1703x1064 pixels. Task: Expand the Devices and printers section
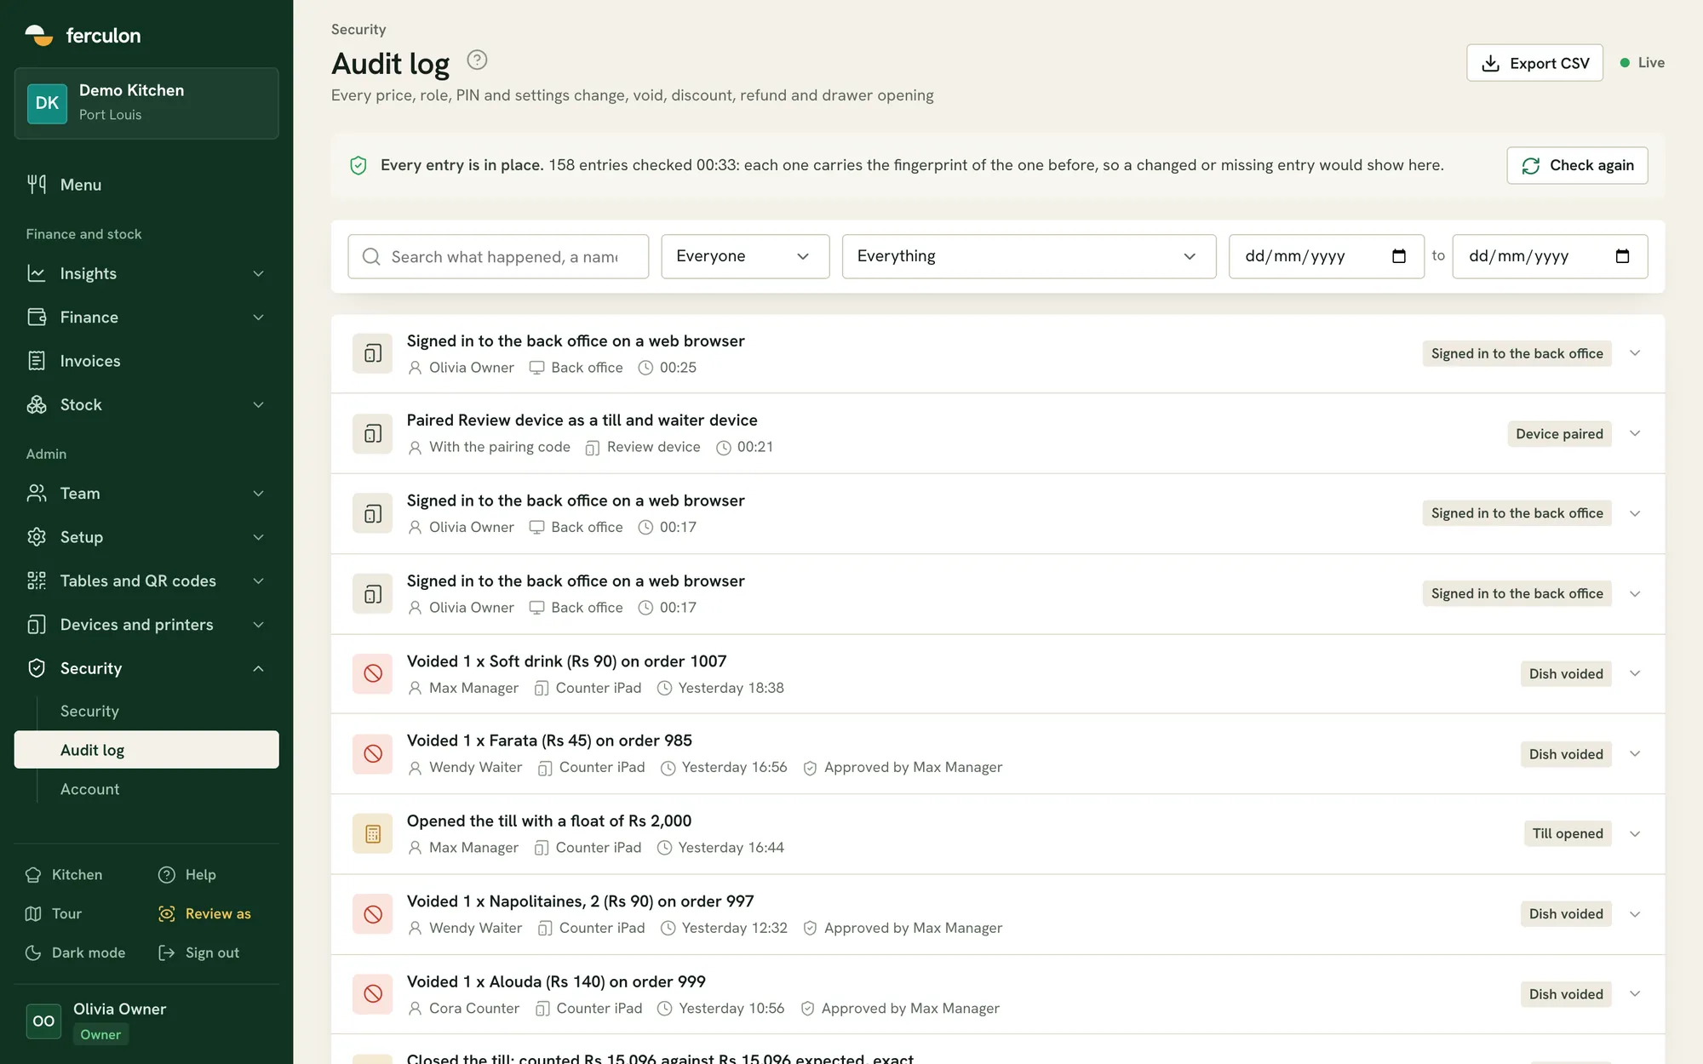click(146, 625)
